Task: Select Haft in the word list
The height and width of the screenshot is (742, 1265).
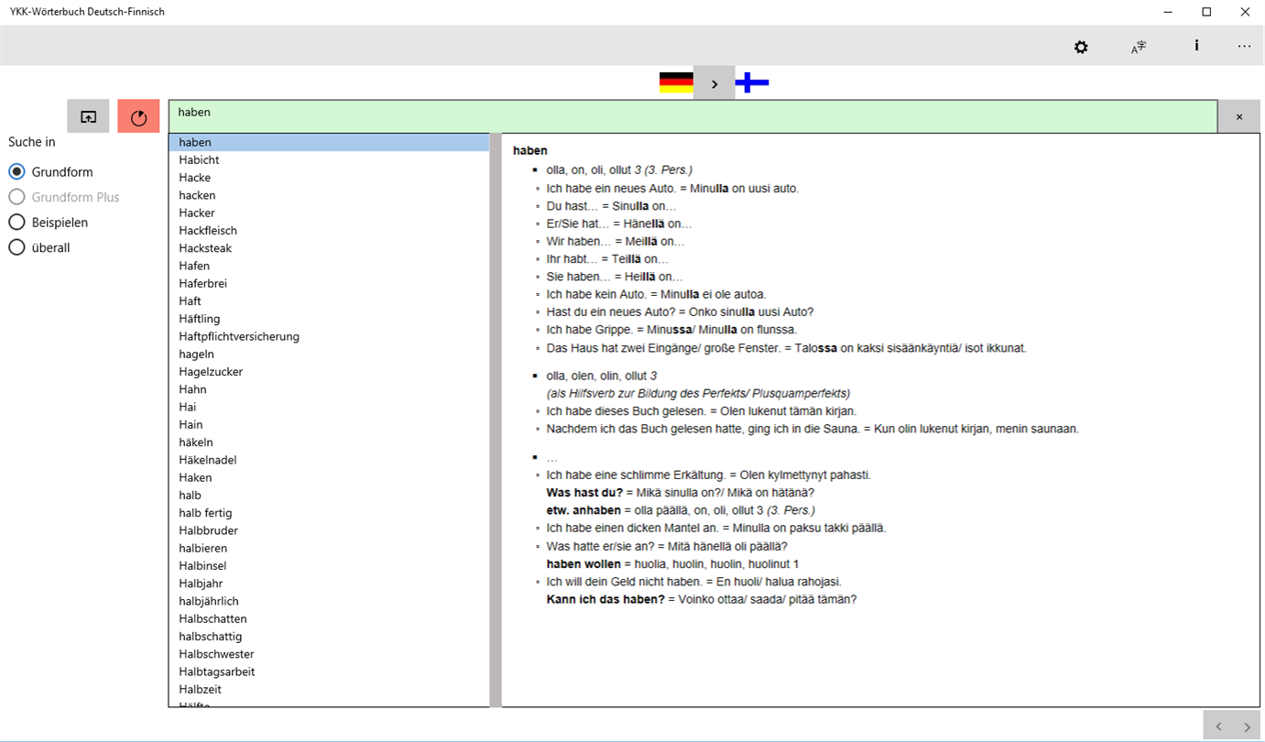Action: tap(330, 301)
